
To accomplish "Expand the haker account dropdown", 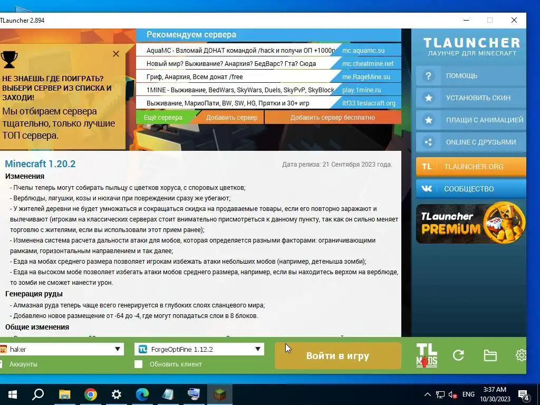I will 118,349.
